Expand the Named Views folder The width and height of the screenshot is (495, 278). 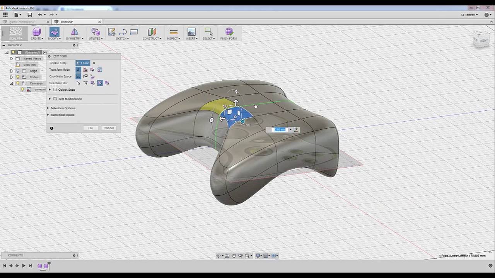click(x=12, y=59)
